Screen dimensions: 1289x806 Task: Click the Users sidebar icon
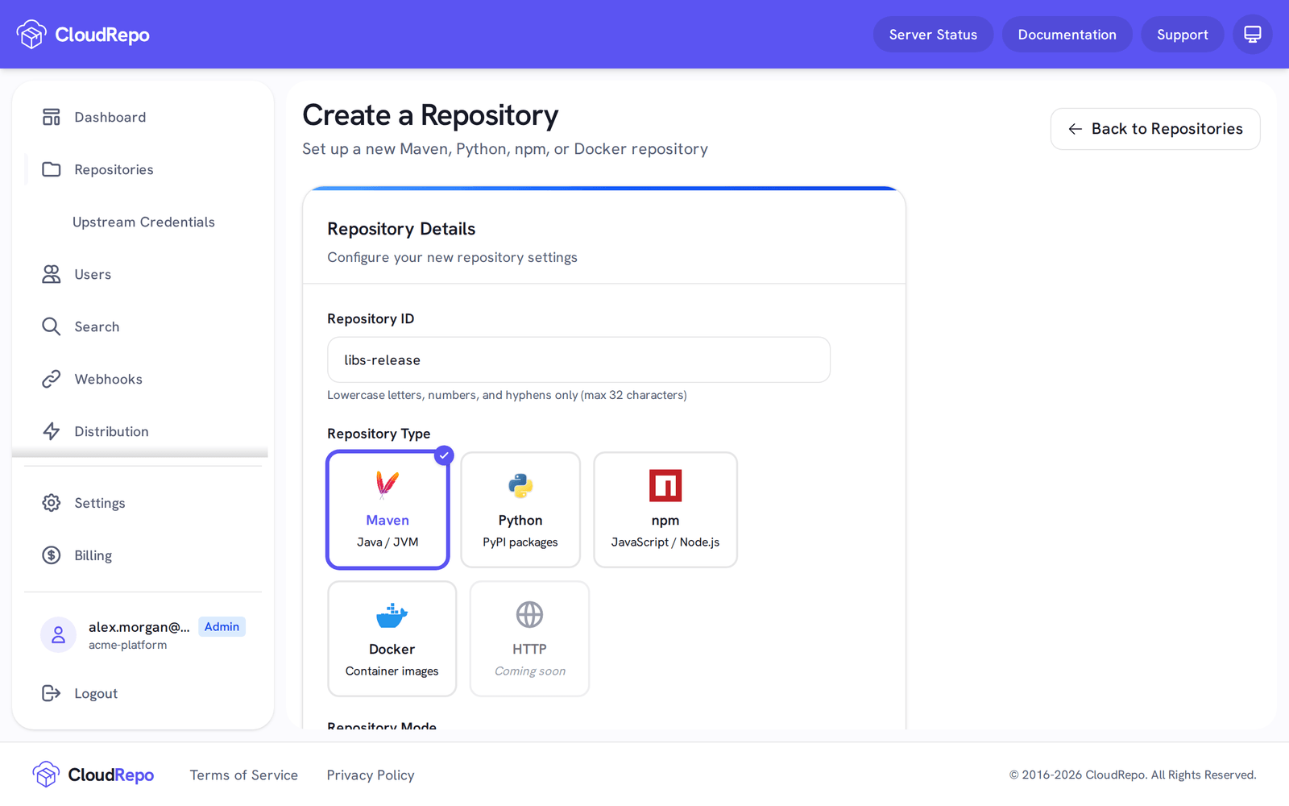coord(52,274)
